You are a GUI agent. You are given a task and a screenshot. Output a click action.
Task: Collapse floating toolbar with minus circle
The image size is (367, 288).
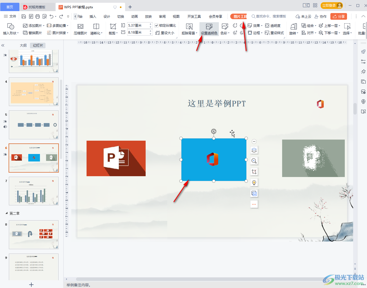pos(254,142)
